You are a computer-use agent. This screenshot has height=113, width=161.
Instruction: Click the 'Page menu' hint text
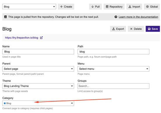84,74
